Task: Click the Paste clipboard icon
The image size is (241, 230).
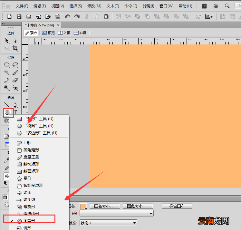Action: (106, 16)
